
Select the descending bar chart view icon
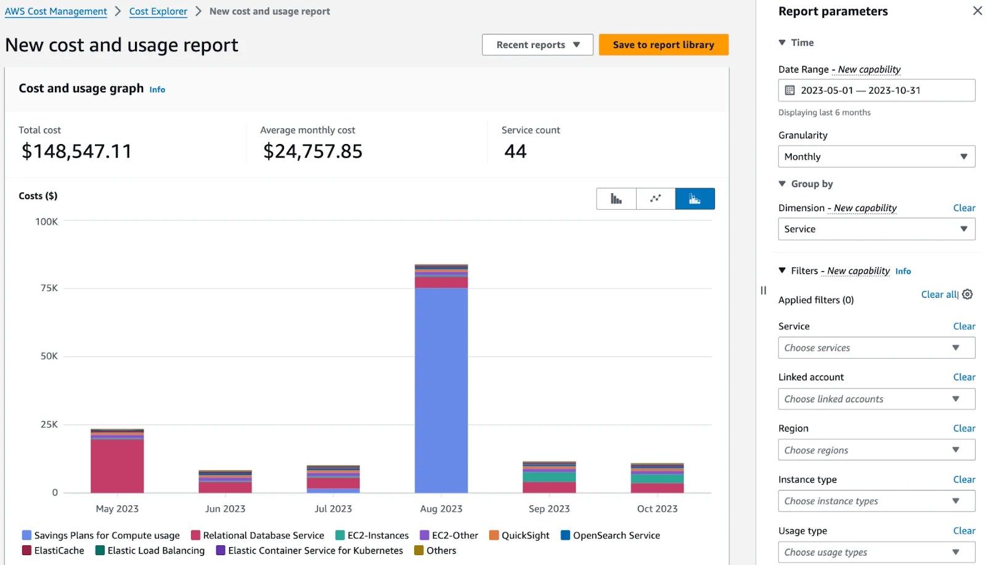click(x=616, y=198)
